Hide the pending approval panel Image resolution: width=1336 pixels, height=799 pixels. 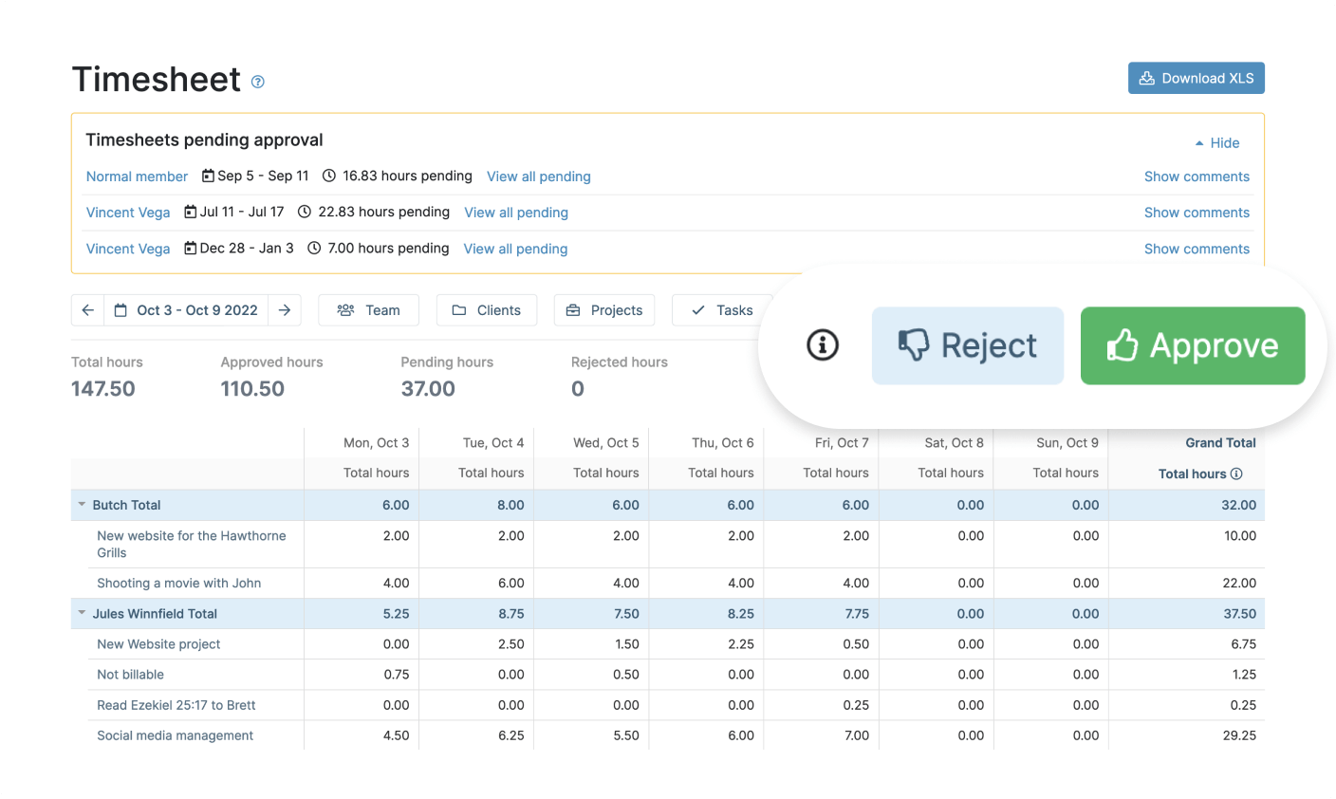1217,143
